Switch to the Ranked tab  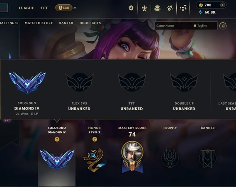click(x=66, y=23)
